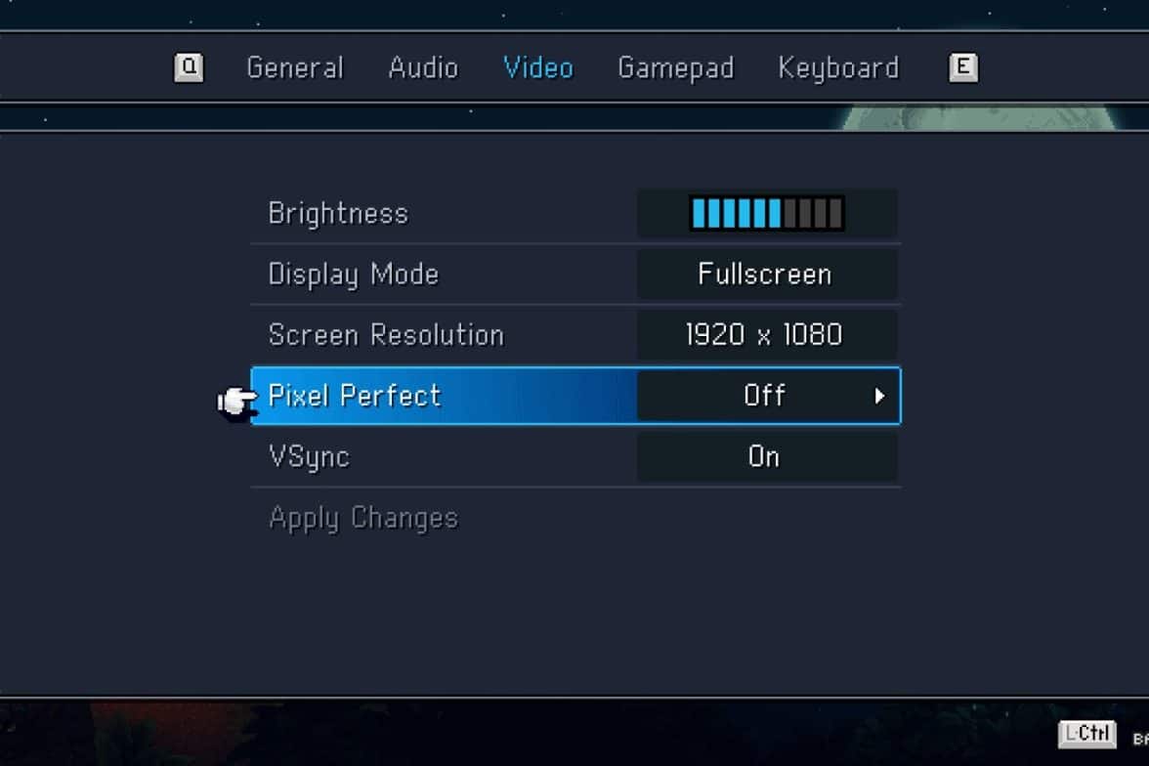This screenshot has height=766, width=1149.
Task: Select the Display Mode row label
Action: point(354,275)
